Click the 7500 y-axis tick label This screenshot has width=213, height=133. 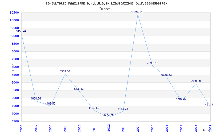[15, 59]
